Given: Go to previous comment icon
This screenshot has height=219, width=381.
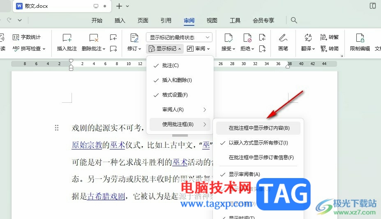Looking at the screenshot, I should point(113,38).
